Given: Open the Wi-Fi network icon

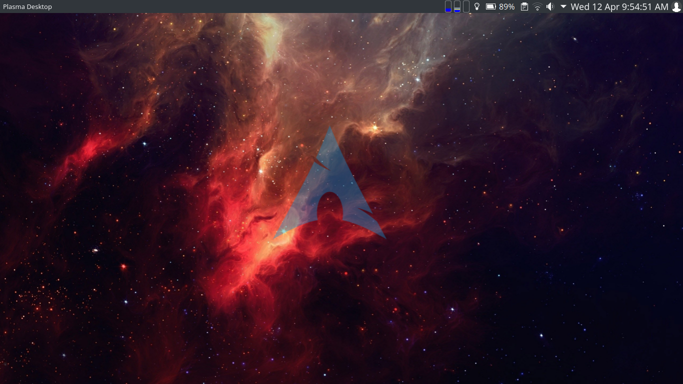Looking at the screenshot, I should pos(537,6).
